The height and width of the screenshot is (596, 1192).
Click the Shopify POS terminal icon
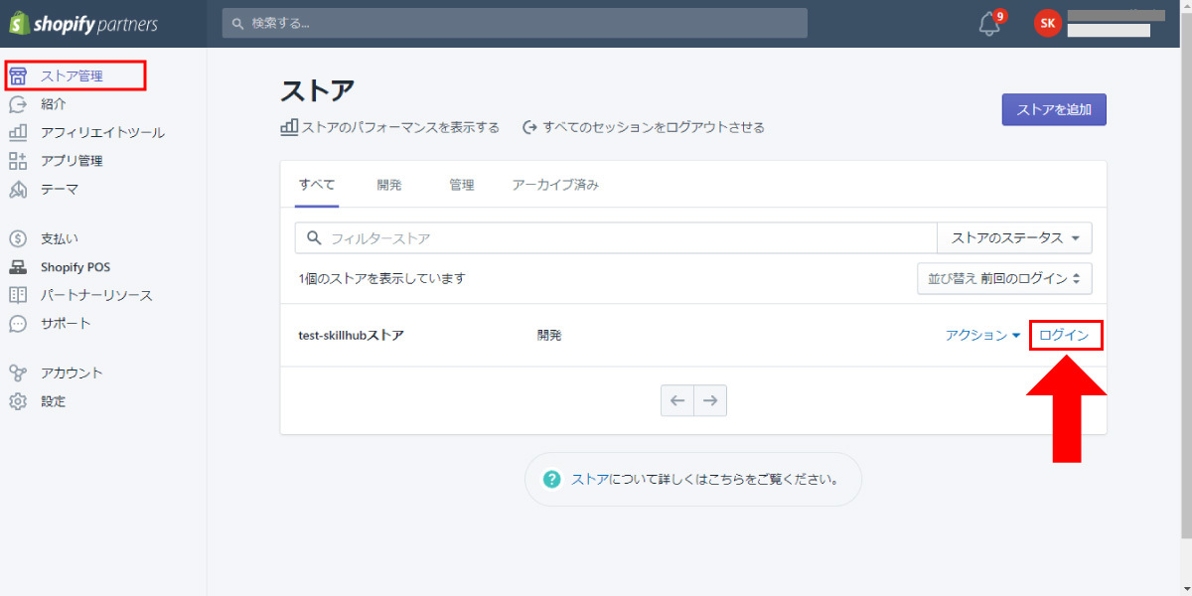click(18, 267)
